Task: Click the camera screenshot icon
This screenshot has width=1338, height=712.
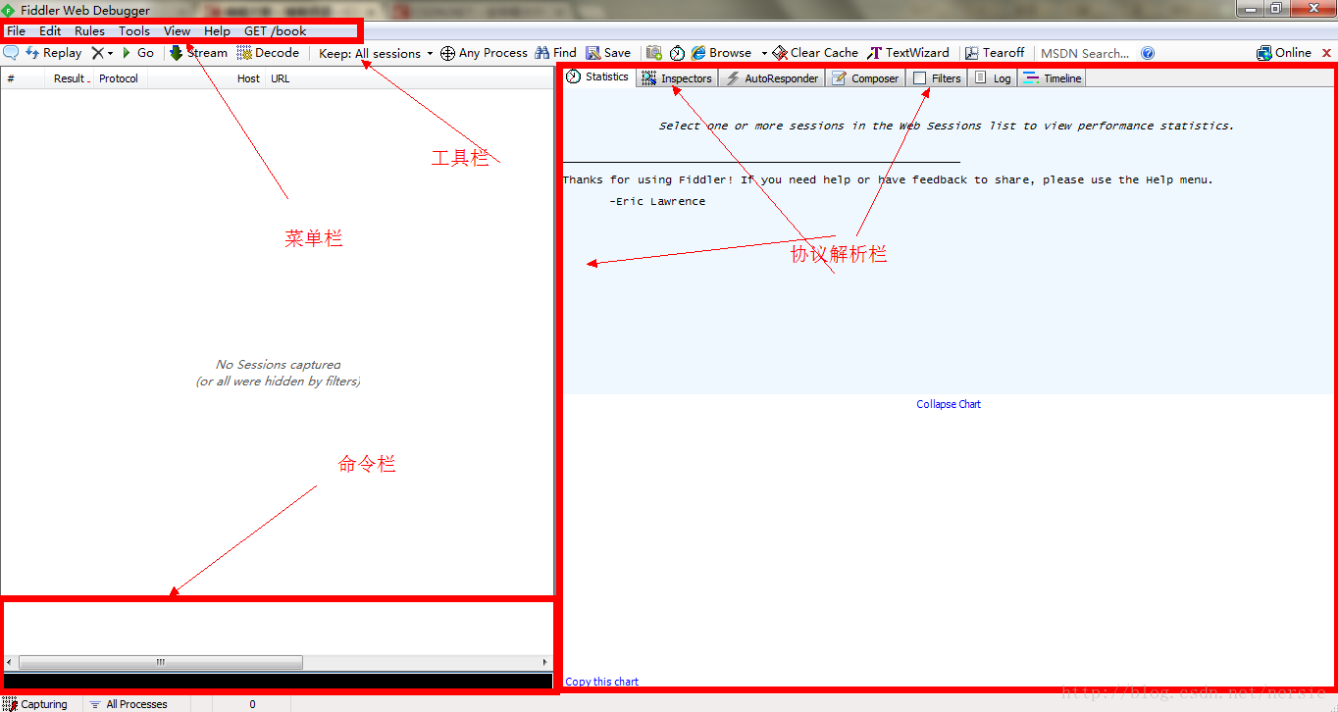Action: click(654, 53)
